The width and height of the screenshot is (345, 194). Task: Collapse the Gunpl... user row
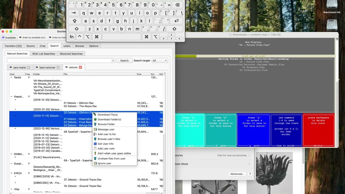11,164
